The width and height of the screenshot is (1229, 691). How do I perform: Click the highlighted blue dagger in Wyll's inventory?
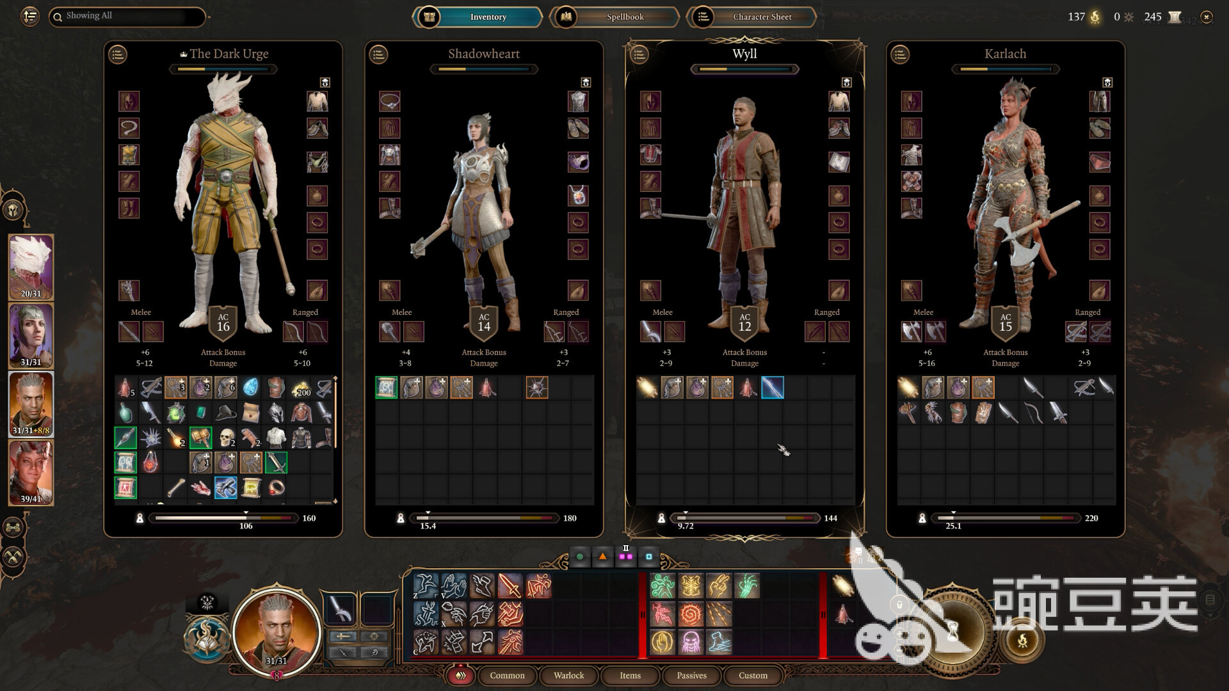click(x=772, y=388)
